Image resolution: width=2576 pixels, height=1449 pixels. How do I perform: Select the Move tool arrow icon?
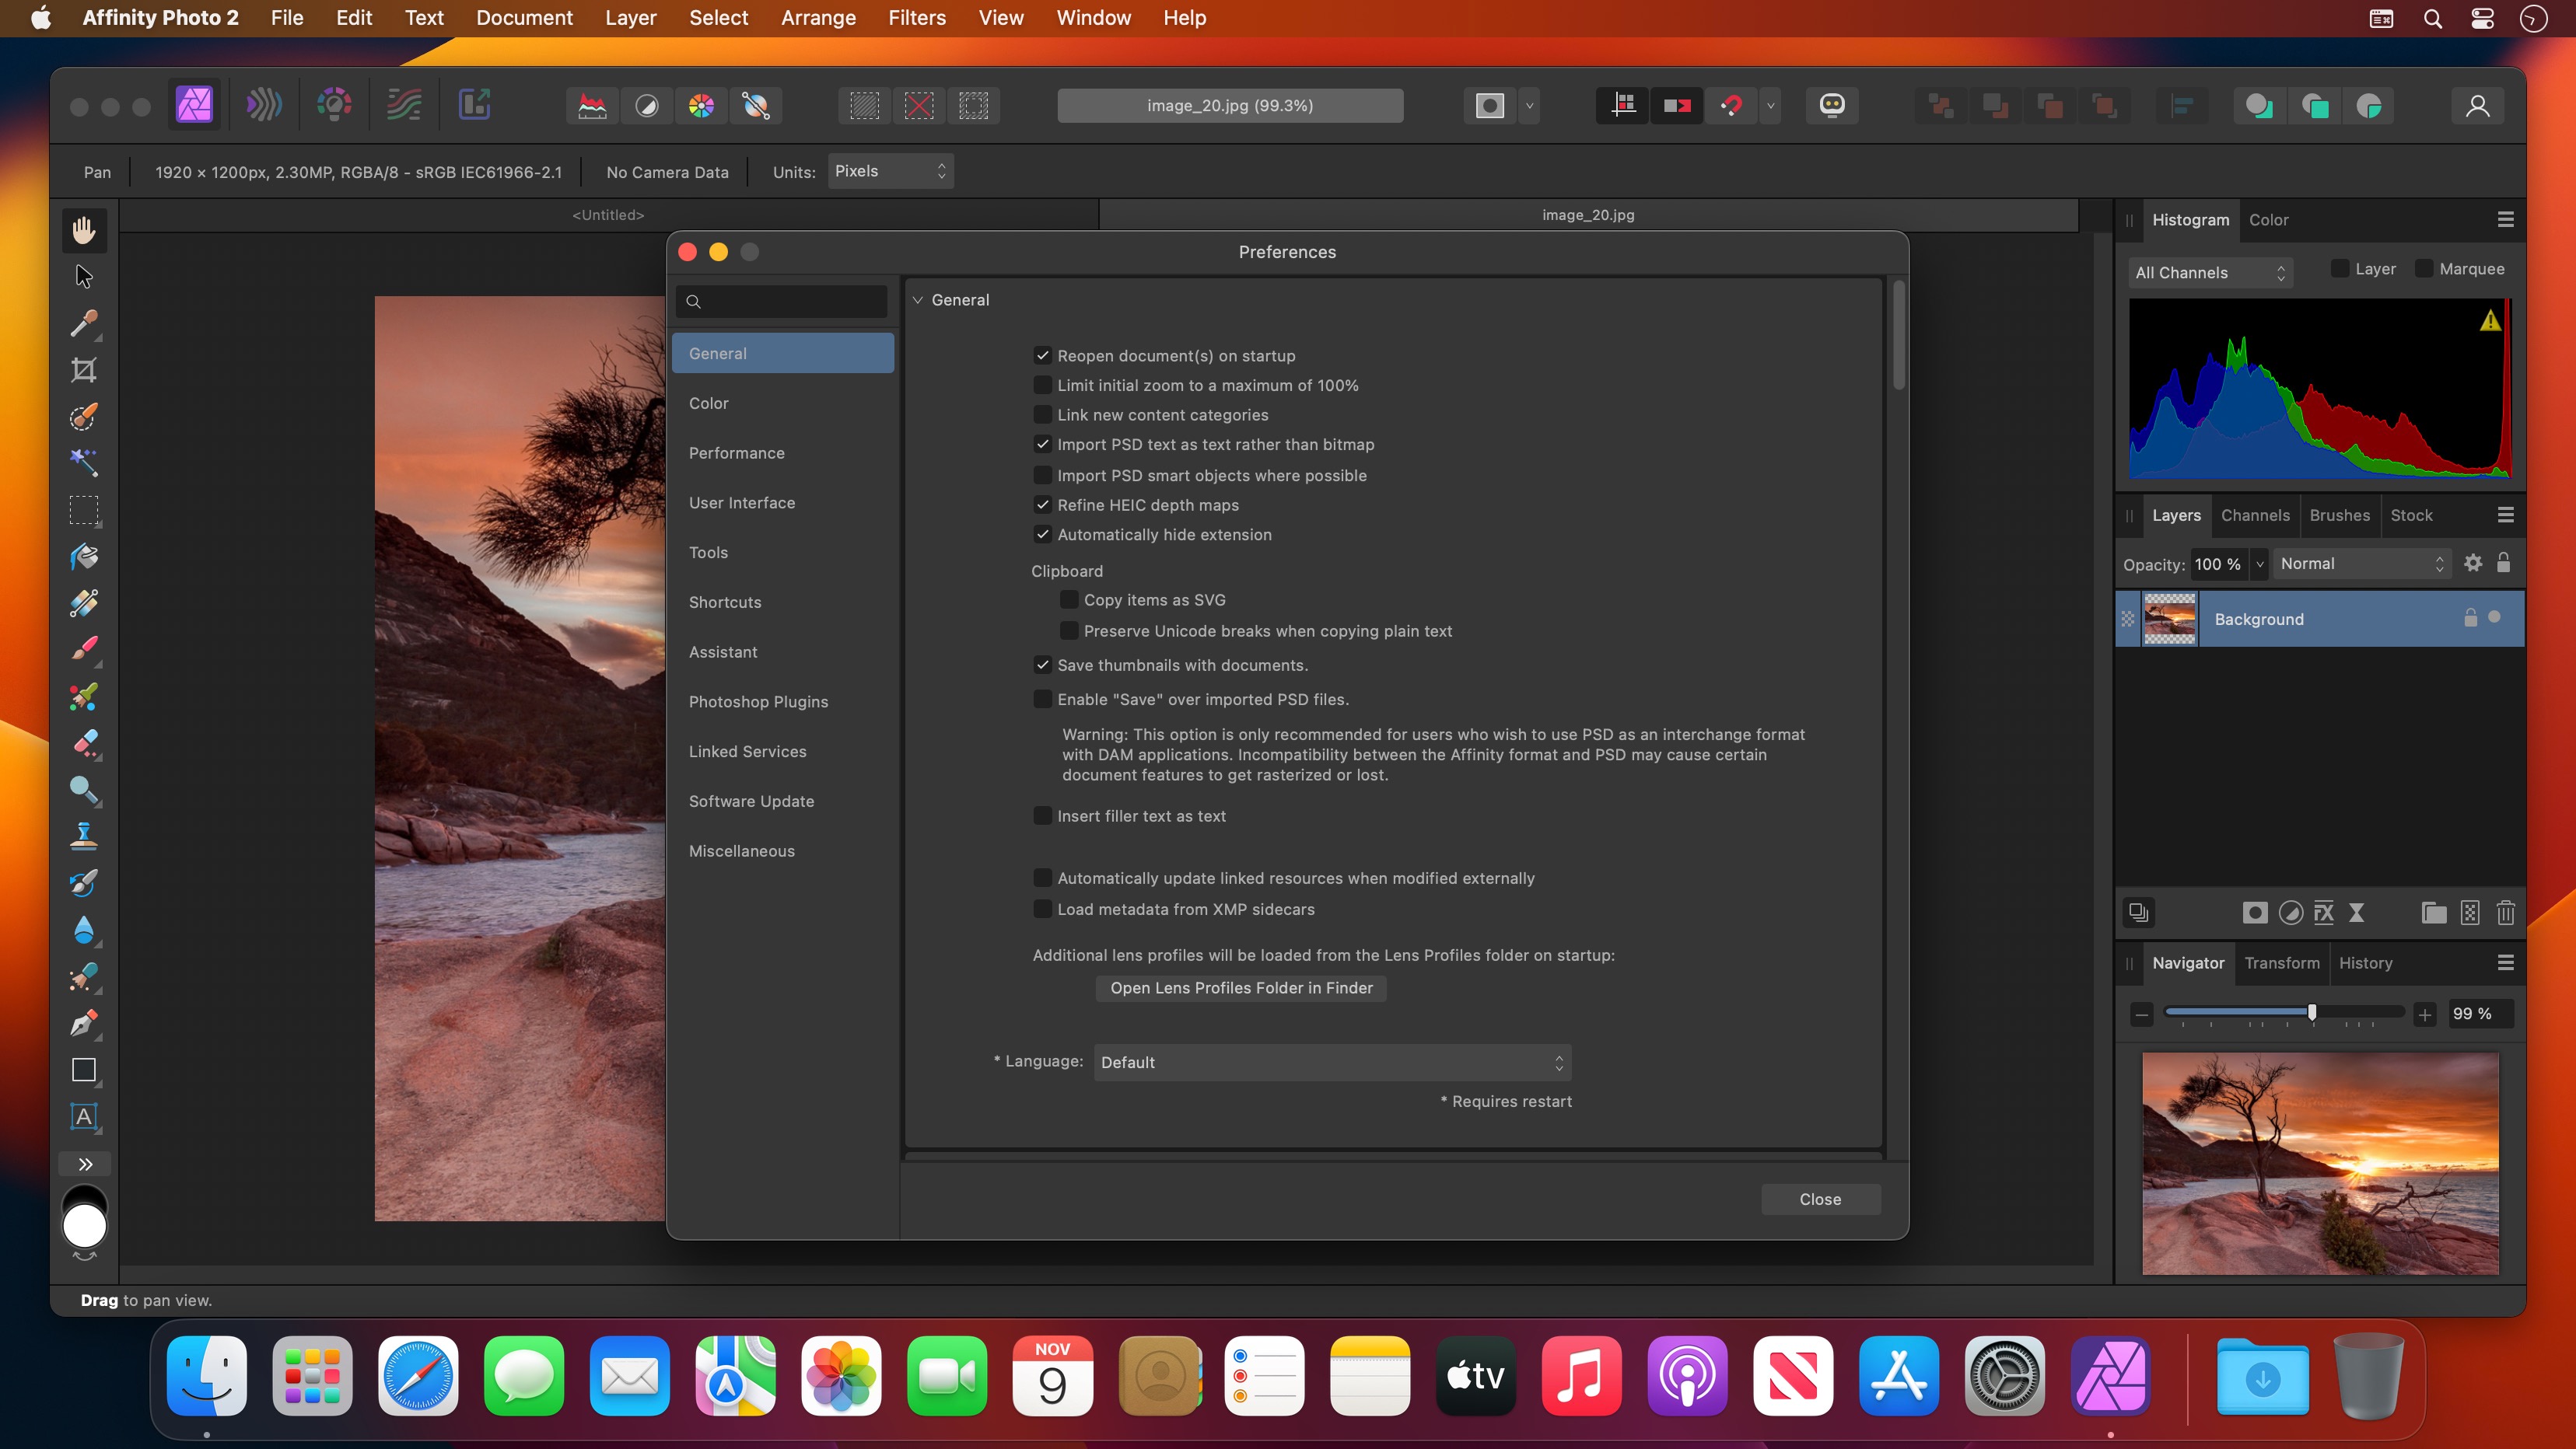(84, 276)
